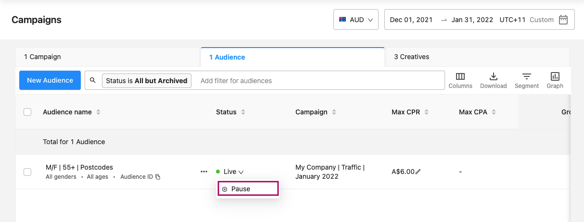Switch to the 1 Campaign tab
Viewport: 584px width, 222px height.
pyautogui.click(x=108, y=57)
